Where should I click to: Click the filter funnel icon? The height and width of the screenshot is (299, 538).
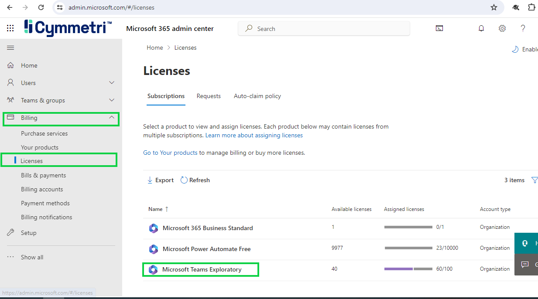click(x=534, y=180)
